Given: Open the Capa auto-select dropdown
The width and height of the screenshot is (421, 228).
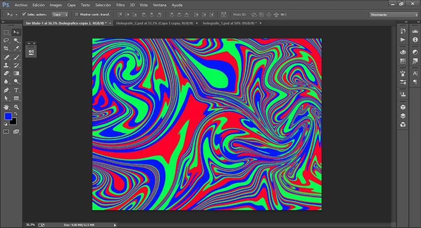Looking at the screenshot, I should pos(60,15).
